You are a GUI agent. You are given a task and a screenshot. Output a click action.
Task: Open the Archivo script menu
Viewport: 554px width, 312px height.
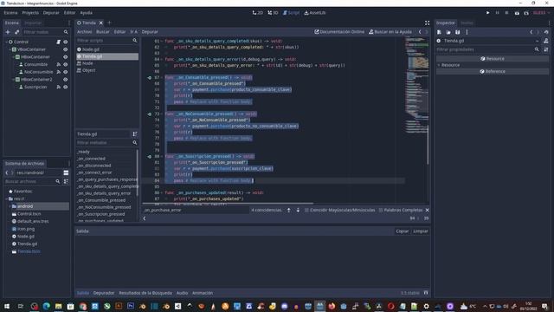85,32
